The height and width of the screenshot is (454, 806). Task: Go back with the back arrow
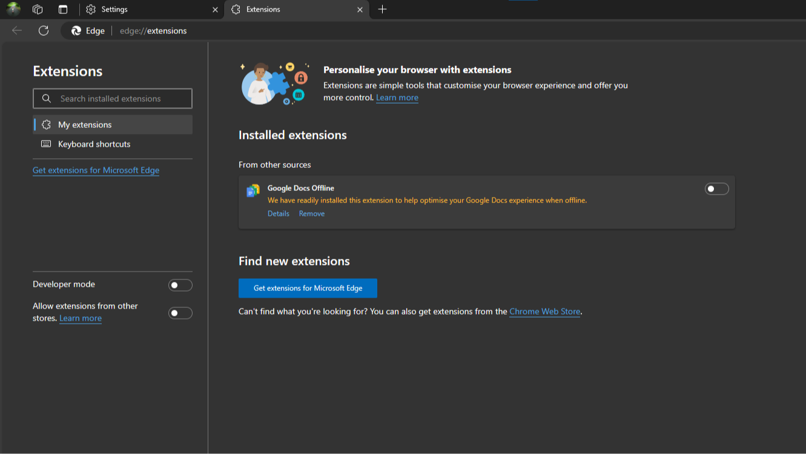click(x=17, y=30)
